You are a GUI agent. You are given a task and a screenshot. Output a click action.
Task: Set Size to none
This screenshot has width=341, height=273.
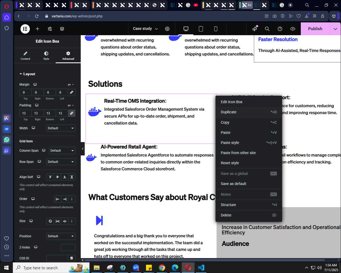pos(50,221)
